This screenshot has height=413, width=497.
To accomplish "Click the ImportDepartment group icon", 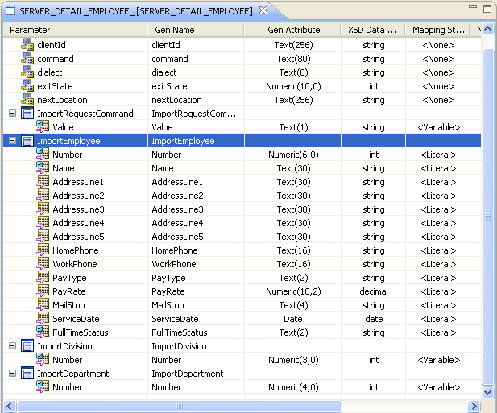I will click(x=27, y=374).
